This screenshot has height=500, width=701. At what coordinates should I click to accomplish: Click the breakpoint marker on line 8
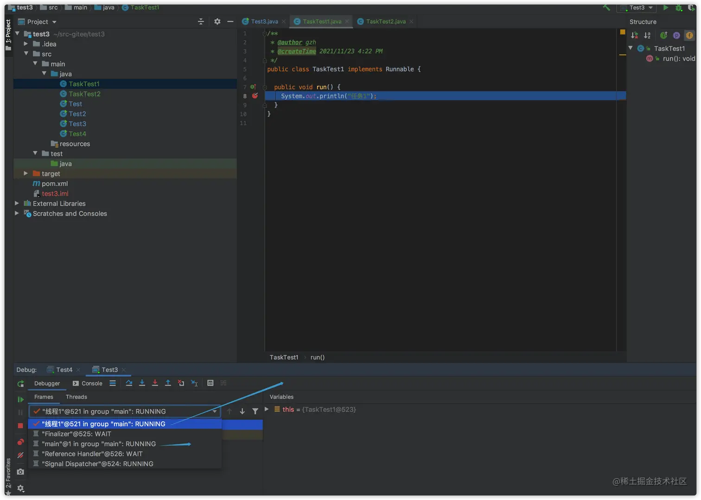pyautogui.click(x=255, y=96)
